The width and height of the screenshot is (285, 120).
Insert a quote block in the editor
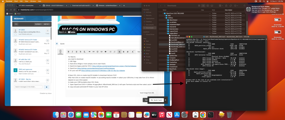(x=93, y=52)
